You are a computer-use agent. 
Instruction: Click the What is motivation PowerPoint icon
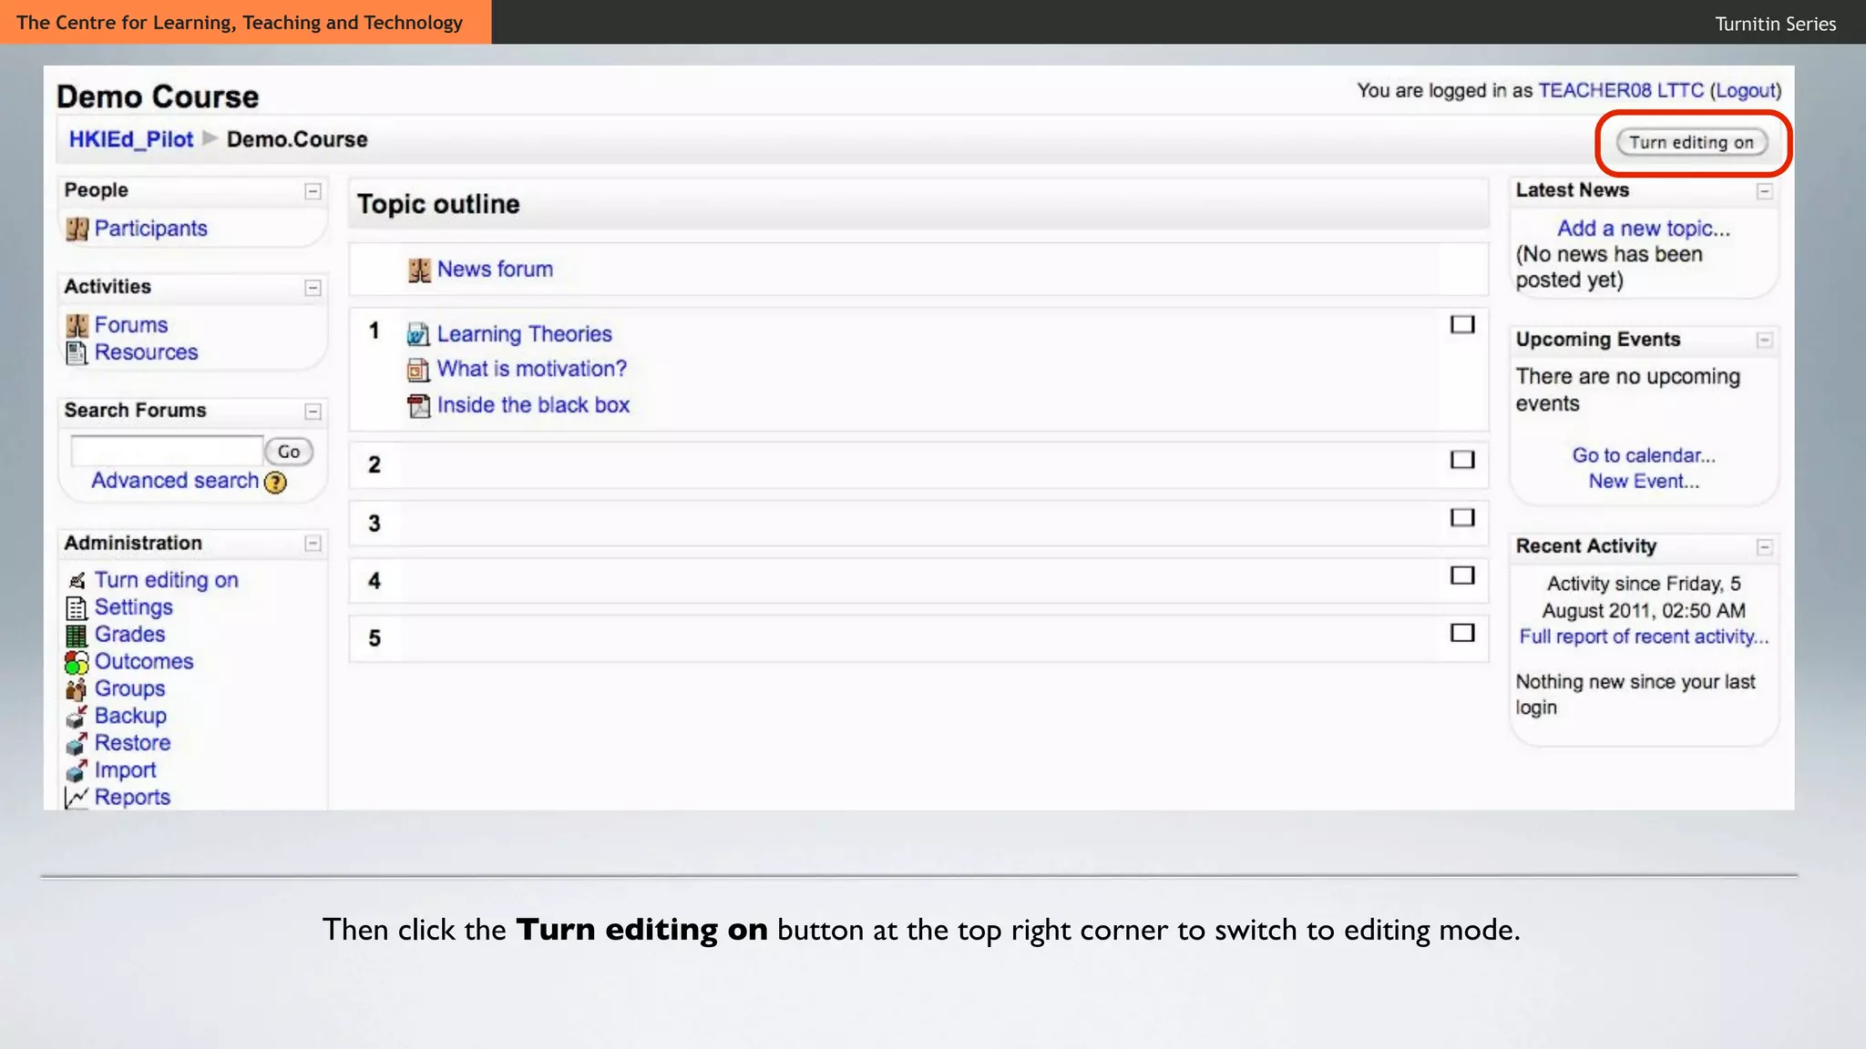[x=418, y=370]
